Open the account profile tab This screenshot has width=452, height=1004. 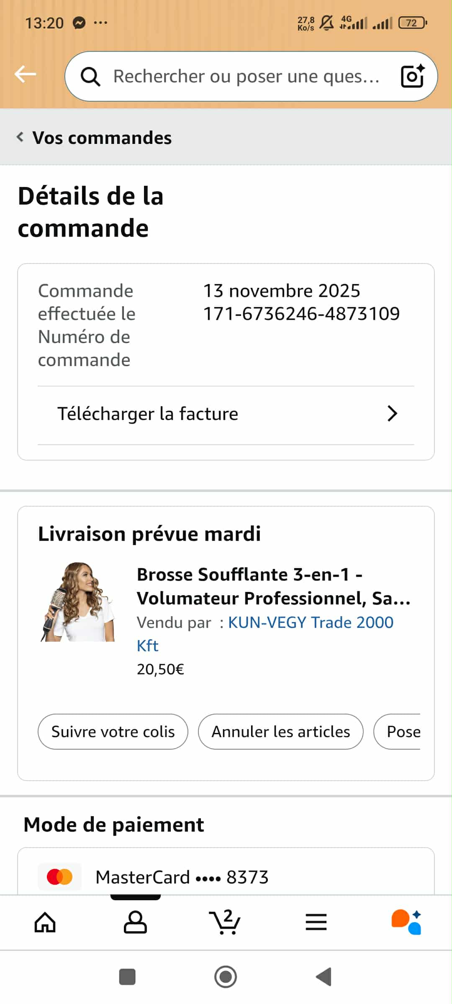click(135, 922)
